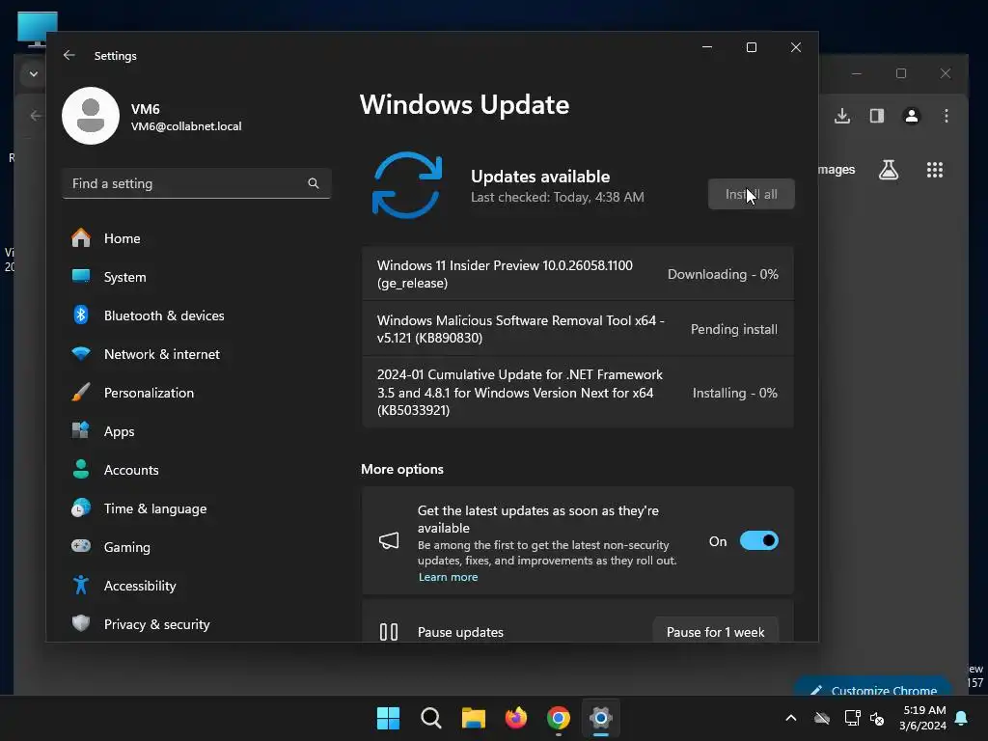Screen dimensions: 988x741
Task: Click the OneDrive cloud tray icon
Action: [822, 718]
